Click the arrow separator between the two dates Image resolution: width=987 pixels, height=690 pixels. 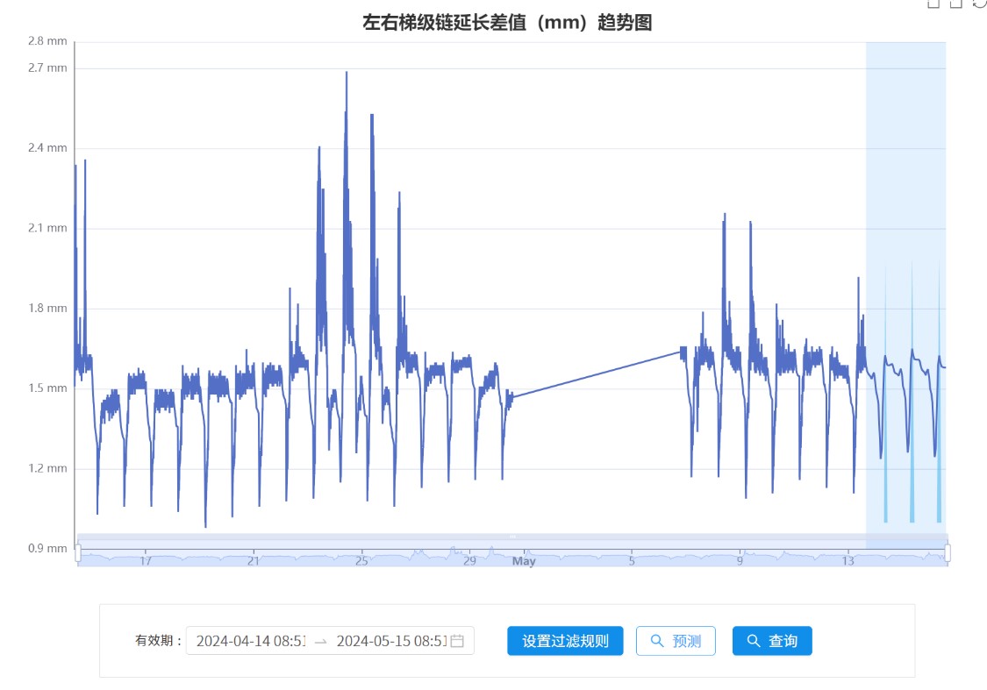tap(320, 641)
